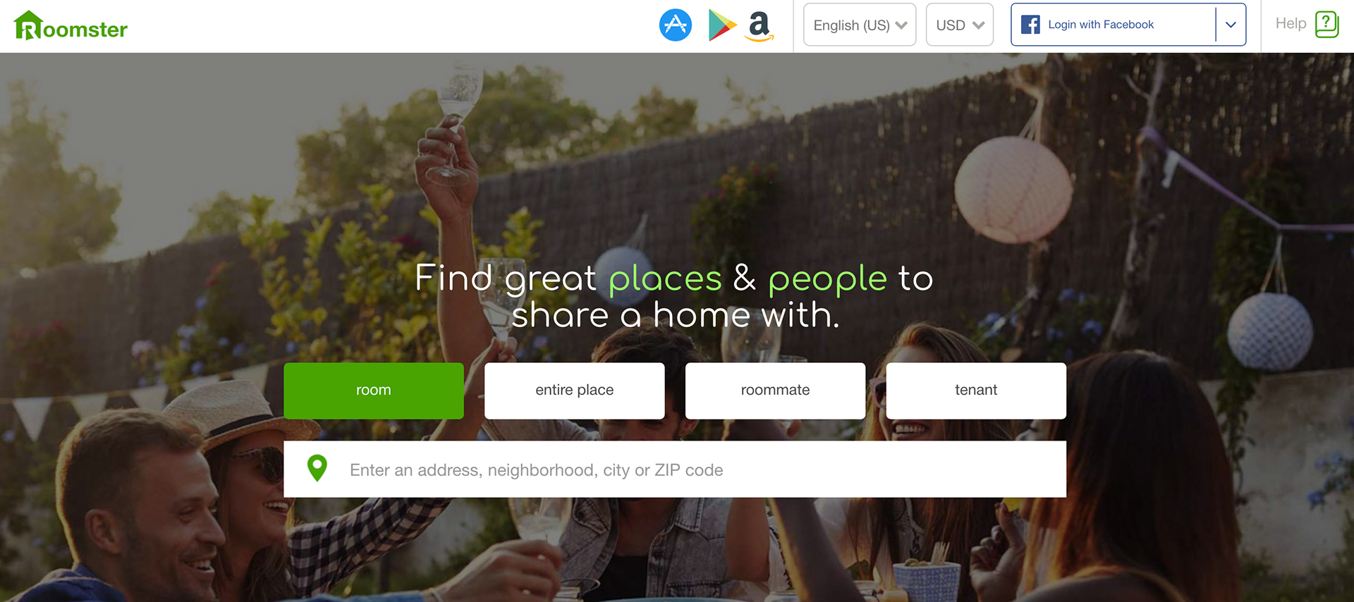Choose the tenant search option

976,391
